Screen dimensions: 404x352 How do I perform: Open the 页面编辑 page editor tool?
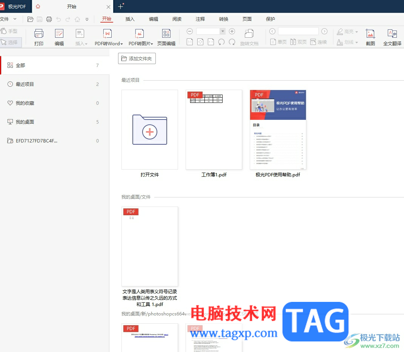[x=166, y=37]
